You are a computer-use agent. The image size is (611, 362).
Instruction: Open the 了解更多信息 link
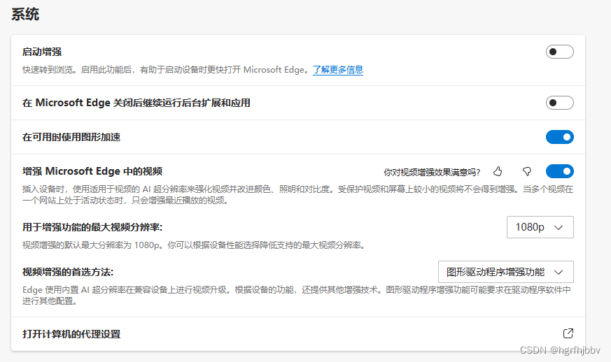[x=338, y=70]
